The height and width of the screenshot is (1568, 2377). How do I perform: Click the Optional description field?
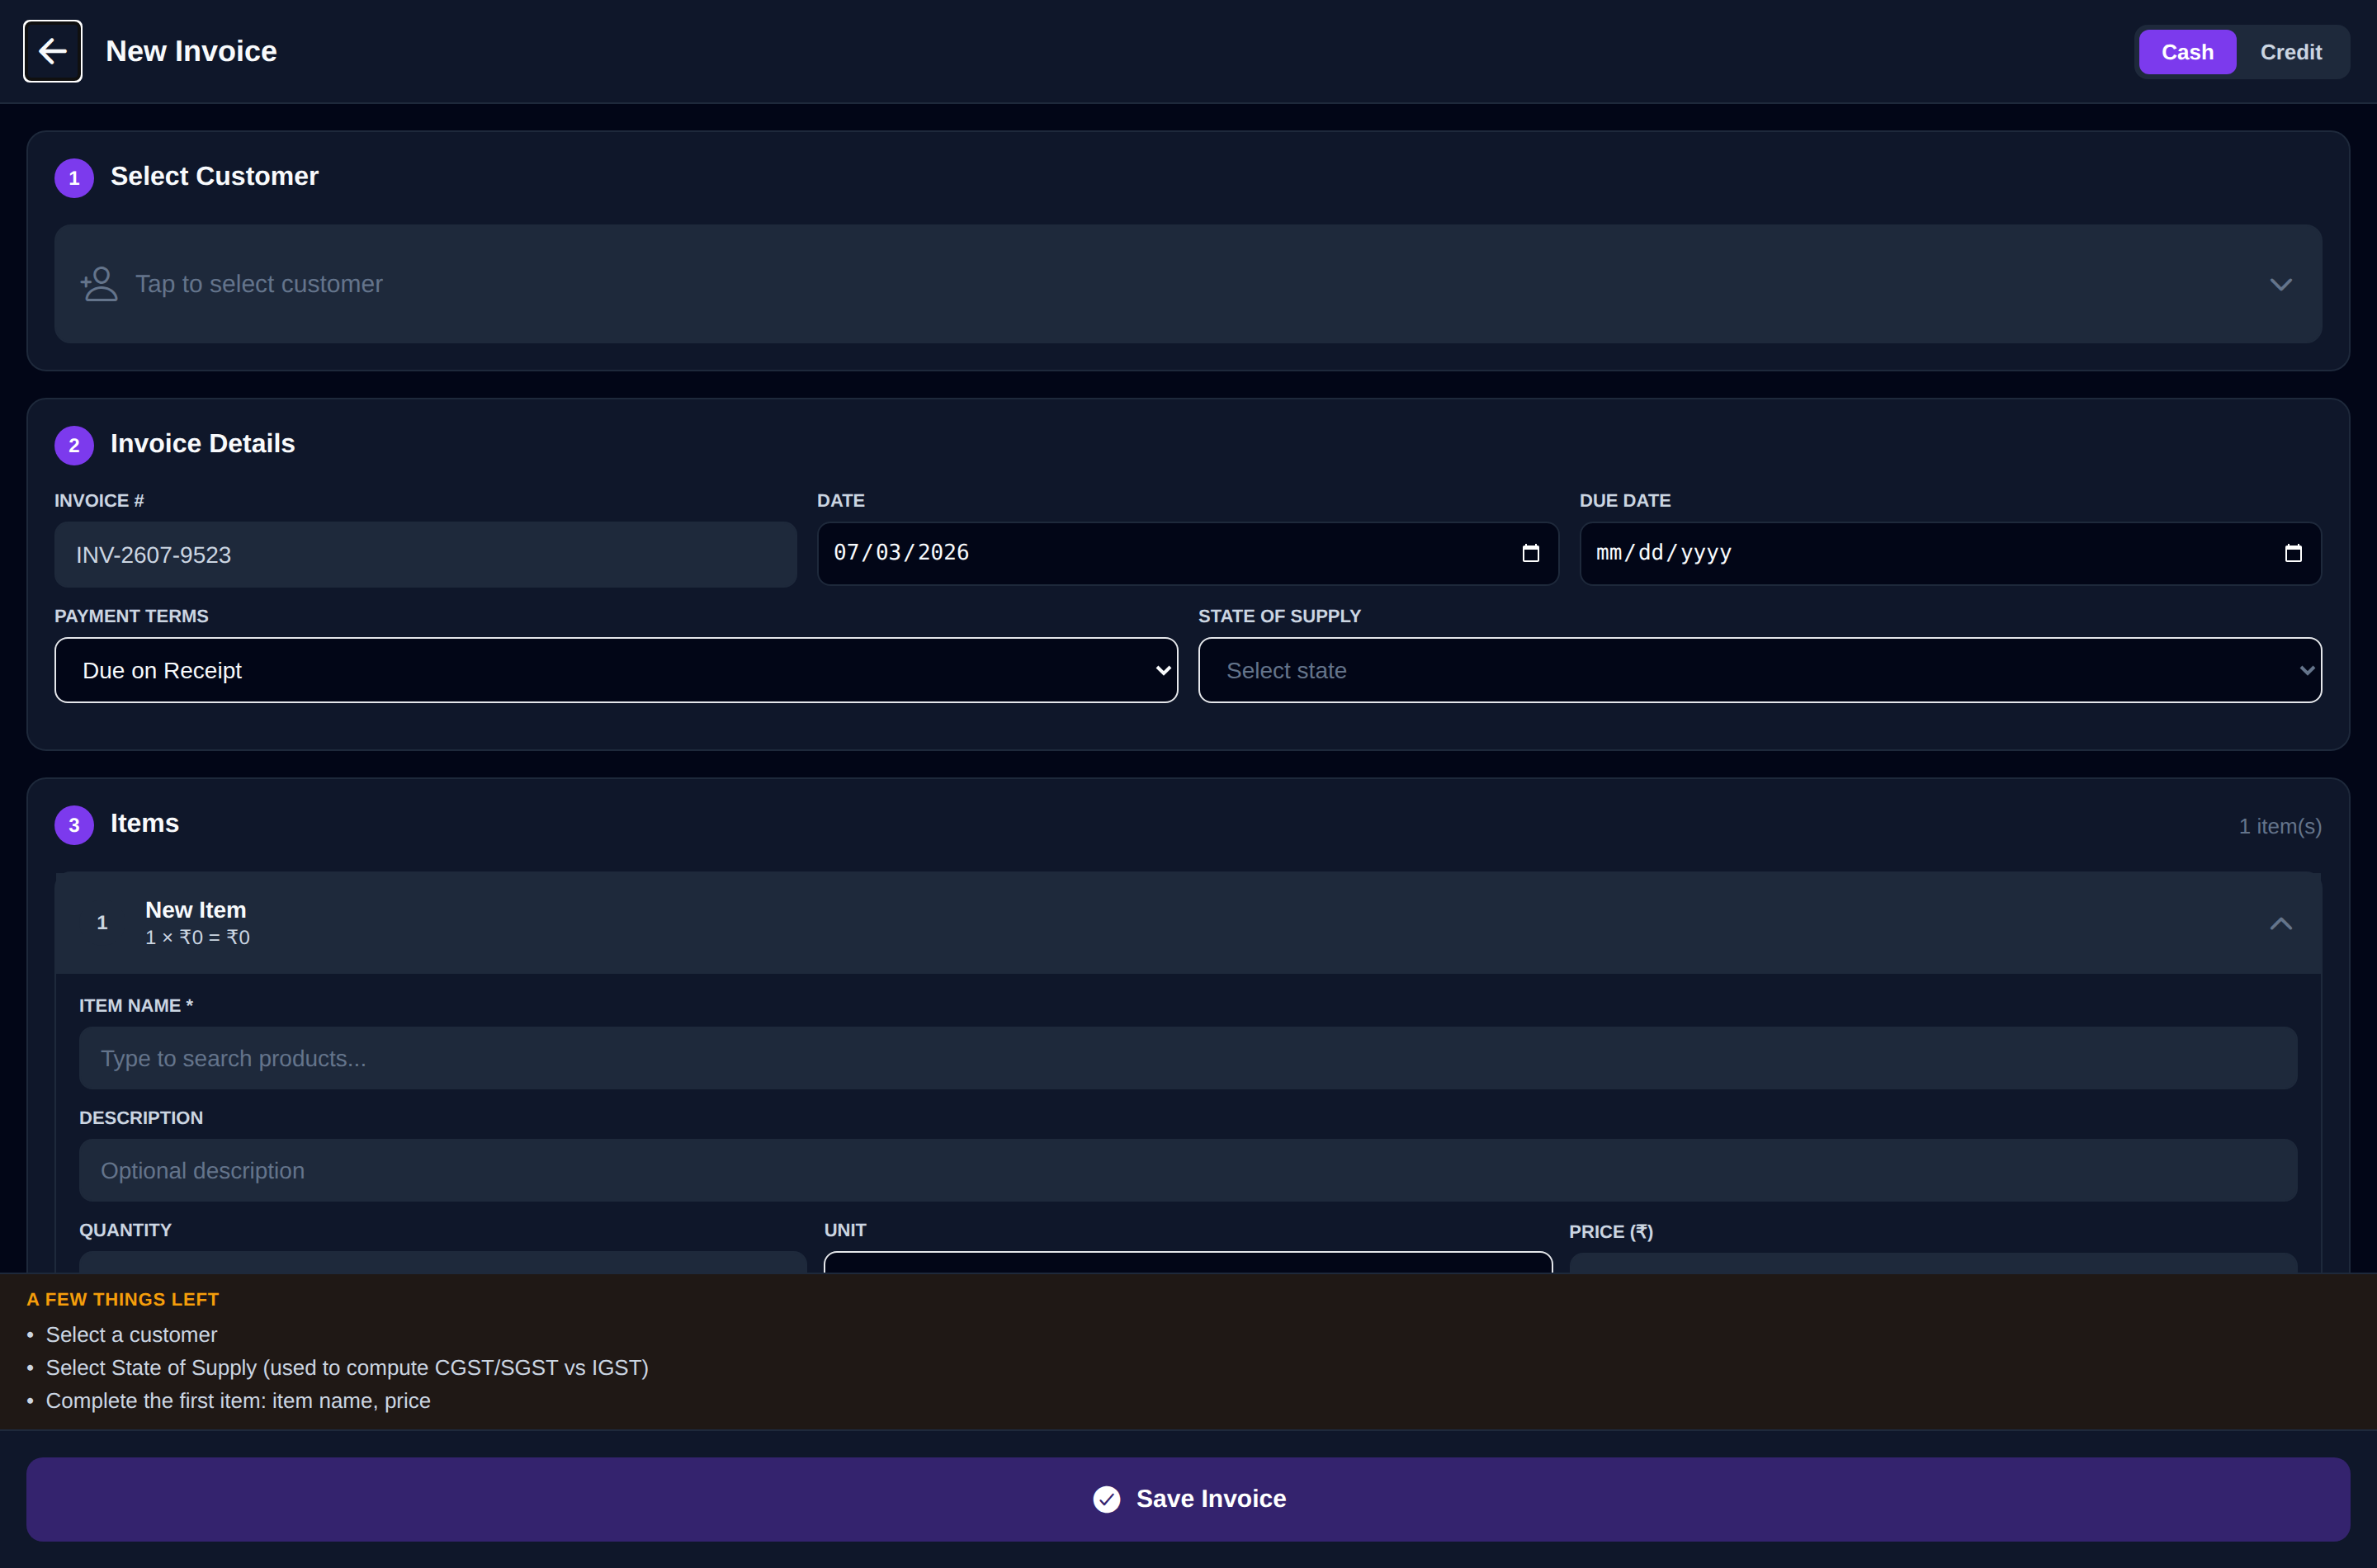[x=1188, y=1170]
